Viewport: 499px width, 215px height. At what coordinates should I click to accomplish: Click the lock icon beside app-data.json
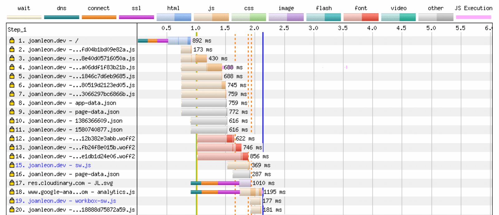click(12, 103)
